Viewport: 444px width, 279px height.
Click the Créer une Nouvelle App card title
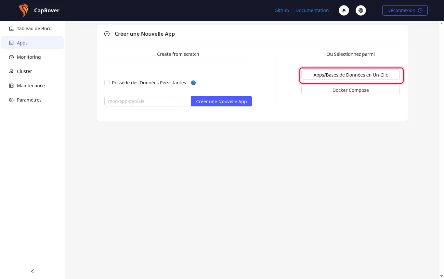[x=145, y=34]
